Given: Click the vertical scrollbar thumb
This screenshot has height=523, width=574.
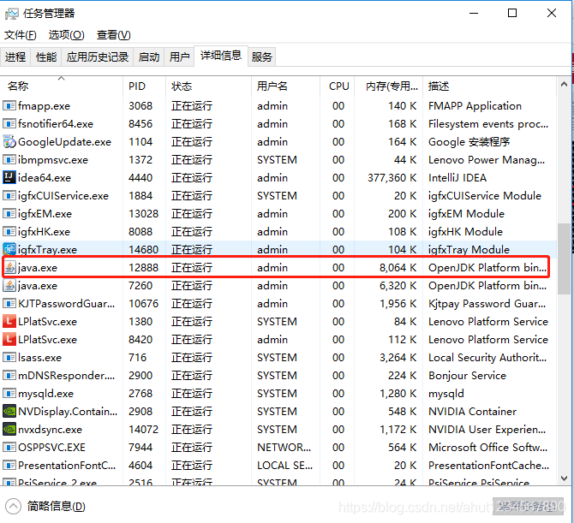Looking at the screenshot, I should pyautogui.click(x=564, y=259).
